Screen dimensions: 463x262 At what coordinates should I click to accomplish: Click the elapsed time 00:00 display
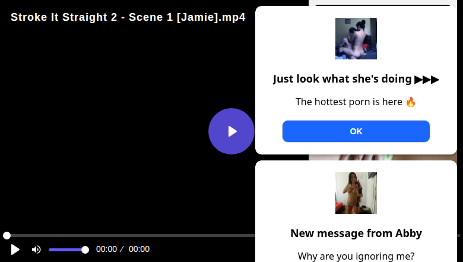pyautogui.click(x=106, y=250)
